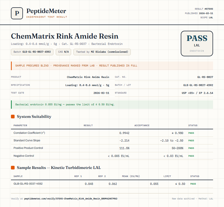
Task: Click the Rep 1 value 0.048
Action: point(89,184)
